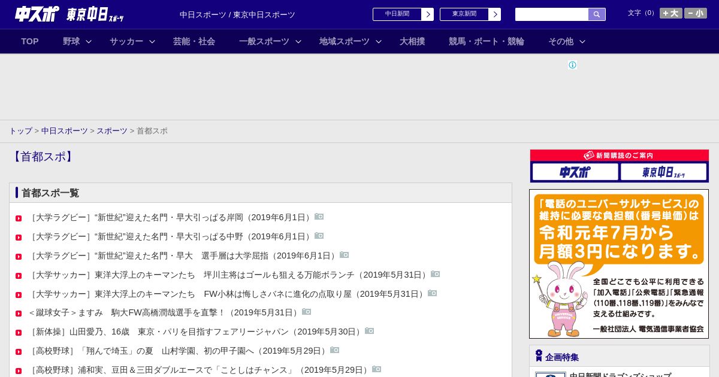Viewport: 719px width, 377px height.
Task: Select 大相撲 in navigation bar
Action: 412,41
